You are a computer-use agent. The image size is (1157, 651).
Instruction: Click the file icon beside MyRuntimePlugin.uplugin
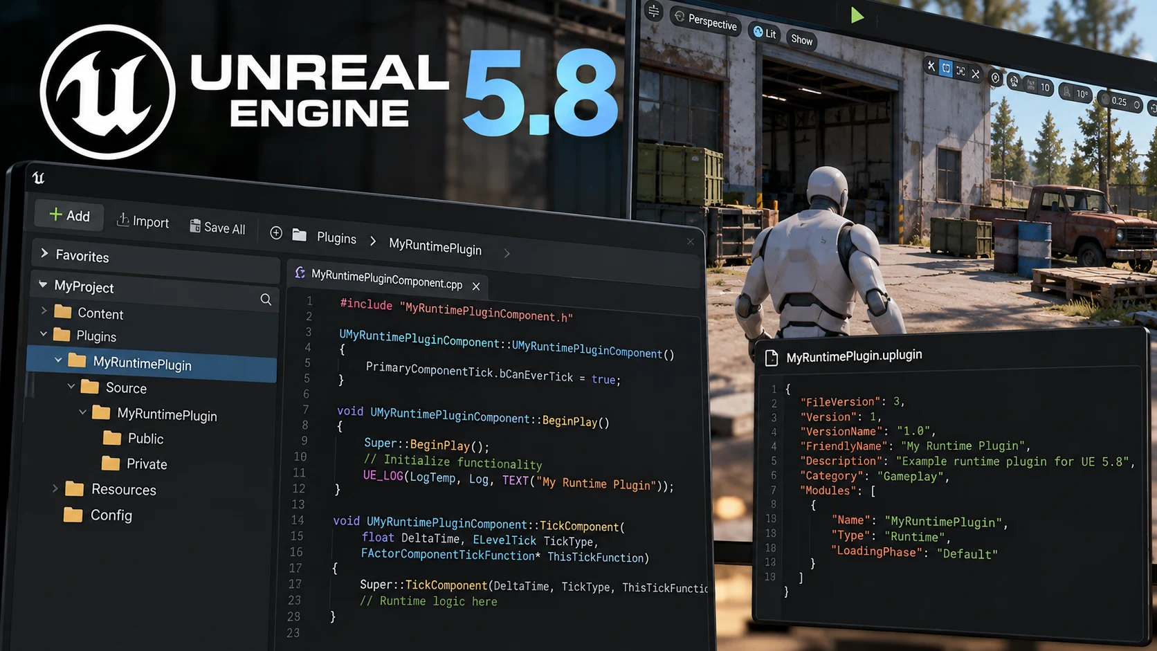772,358
